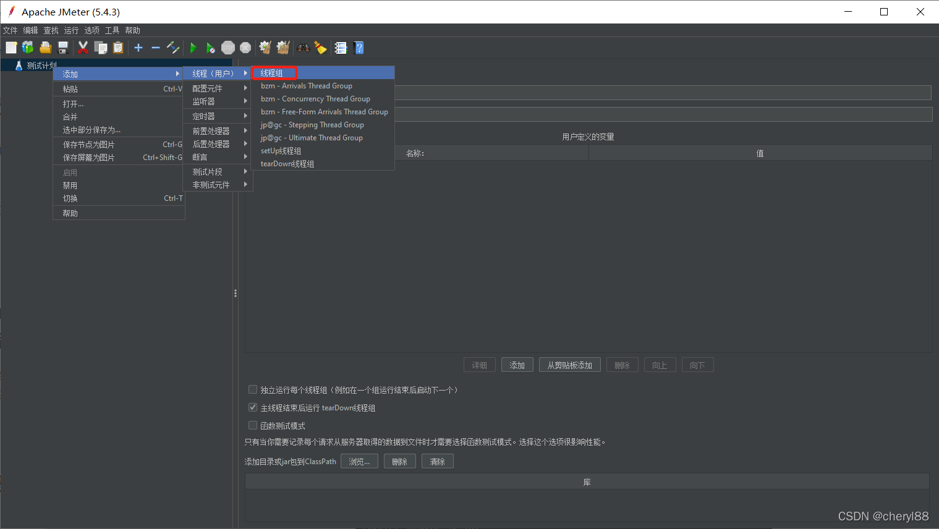
Task: Click the Cut scissors icon
Action: click(83, 48)
